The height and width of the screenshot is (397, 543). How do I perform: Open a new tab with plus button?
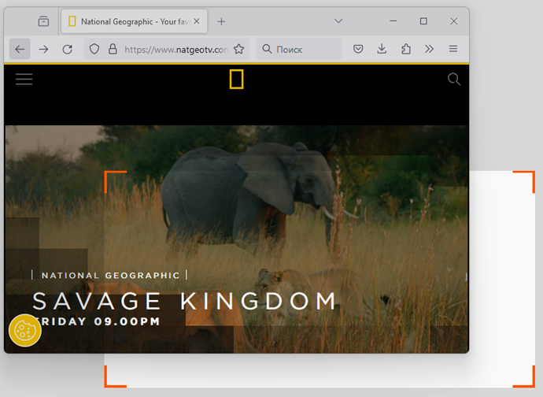point(221,21)
